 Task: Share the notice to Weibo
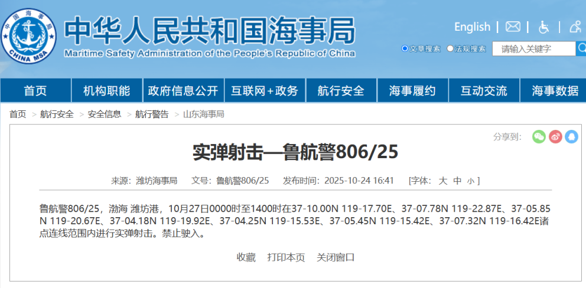point(555,137)
